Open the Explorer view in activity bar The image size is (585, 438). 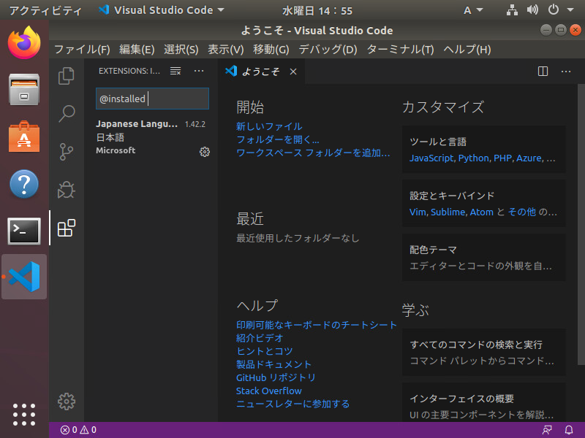click(67, 76)
